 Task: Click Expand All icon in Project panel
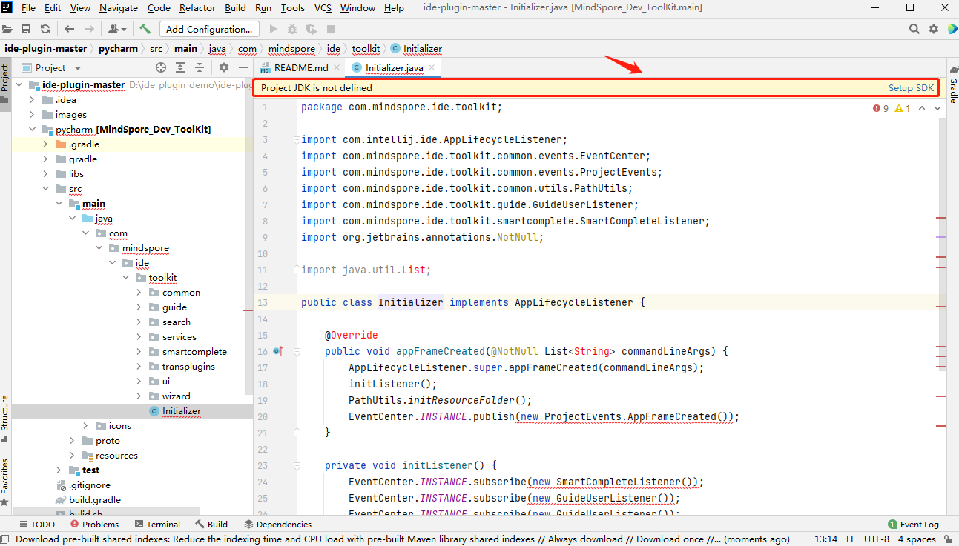pyautogui.click(x=180, y=67)
